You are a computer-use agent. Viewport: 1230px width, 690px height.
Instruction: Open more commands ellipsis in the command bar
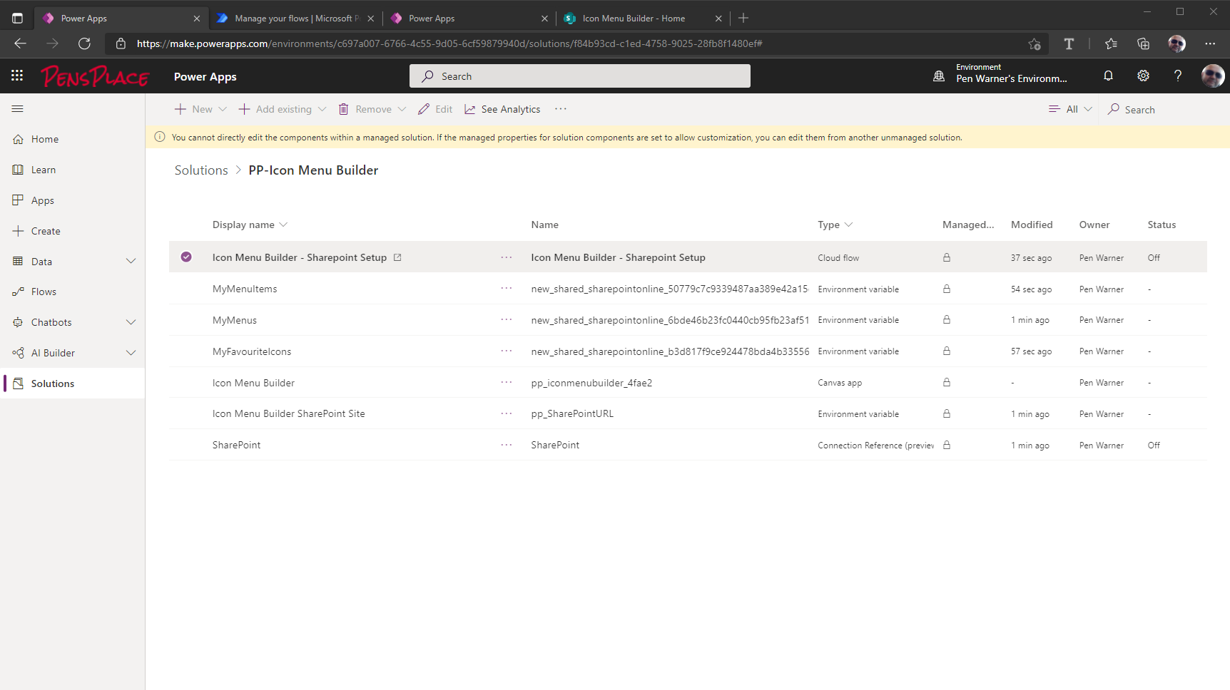561,109
